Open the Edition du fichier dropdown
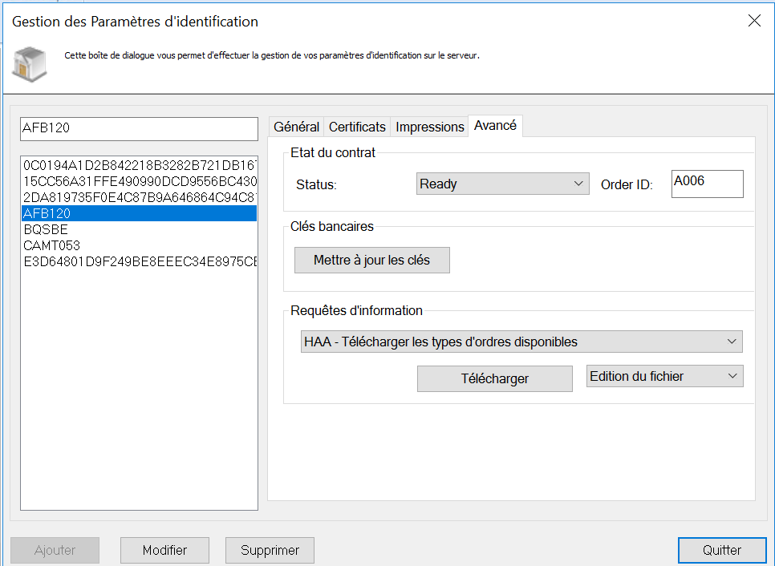The width and height of the screenshot is (775, 566). [665, 376]
